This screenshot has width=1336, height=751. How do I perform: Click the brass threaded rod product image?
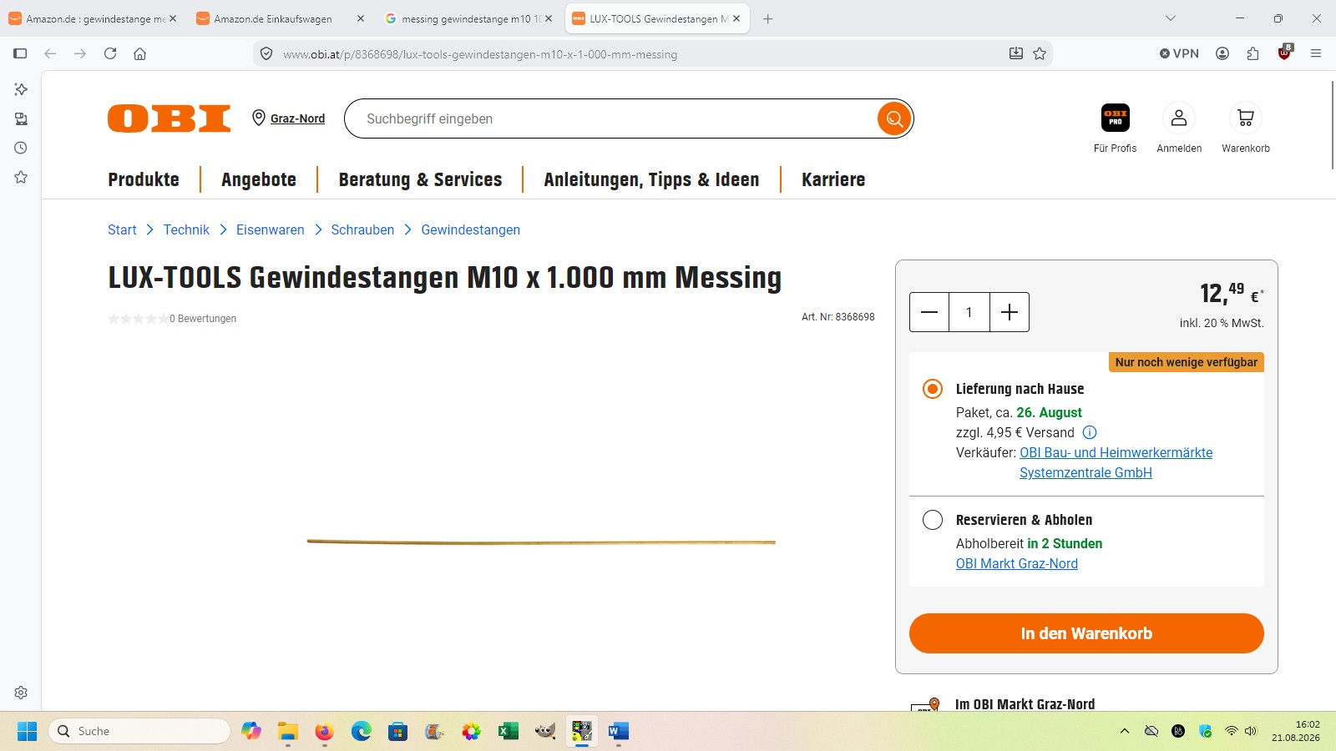541,542
